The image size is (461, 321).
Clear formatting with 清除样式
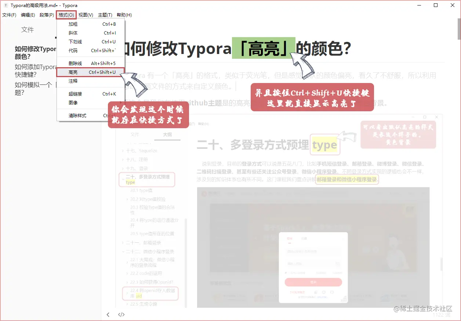tap(73, 115)
